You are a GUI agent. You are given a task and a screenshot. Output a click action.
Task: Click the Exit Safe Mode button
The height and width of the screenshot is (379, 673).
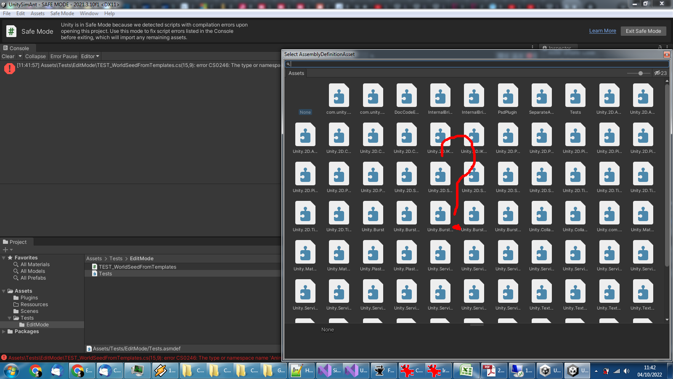tap(643, 31)
